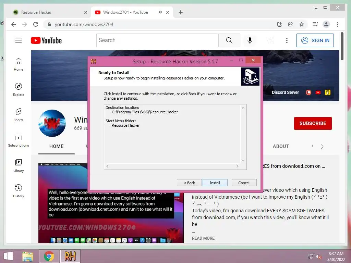Click the YouTube page vertical scrollbar
The height and width of the screenshot is (263, 351).
(342, 46)
